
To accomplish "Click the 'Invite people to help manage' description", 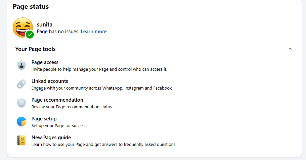I will click(x=99, y=69).
